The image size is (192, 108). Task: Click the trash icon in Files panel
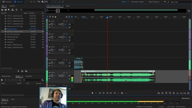coord(16,10)
